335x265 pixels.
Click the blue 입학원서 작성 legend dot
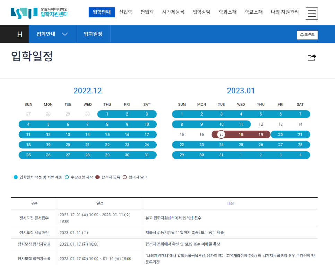(16, 177)
